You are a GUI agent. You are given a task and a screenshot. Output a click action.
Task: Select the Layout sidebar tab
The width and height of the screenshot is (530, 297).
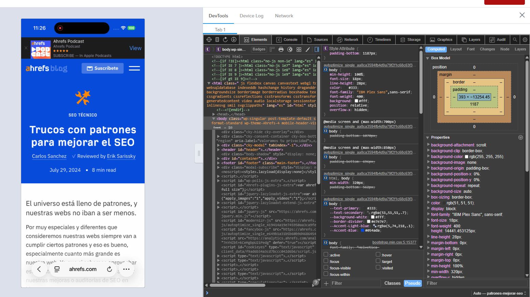(x=456, y=49)
